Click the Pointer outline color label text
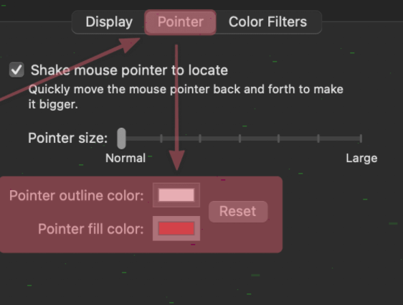 [77, 195]
